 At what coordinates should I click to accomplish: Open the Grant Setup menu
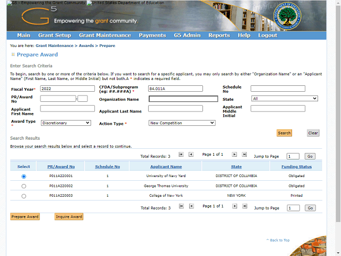tap(54, 35)
